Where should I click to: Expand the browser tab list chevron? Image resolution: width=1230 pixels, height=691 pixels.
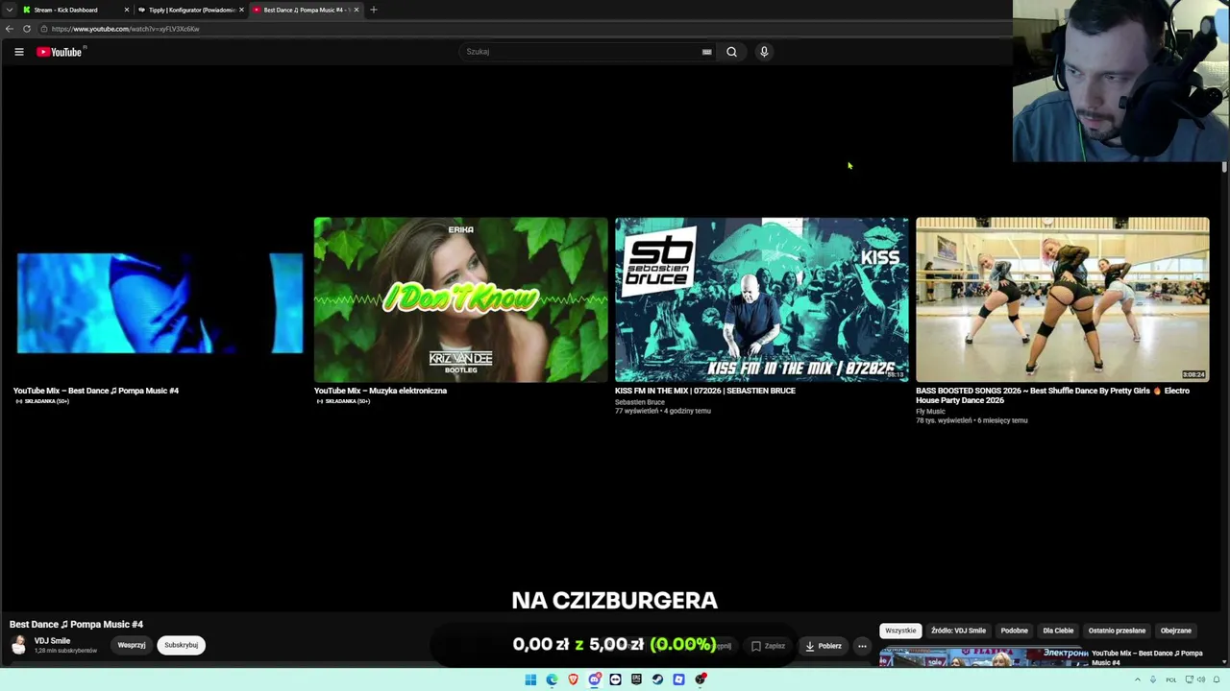click(x=10, y=10)
